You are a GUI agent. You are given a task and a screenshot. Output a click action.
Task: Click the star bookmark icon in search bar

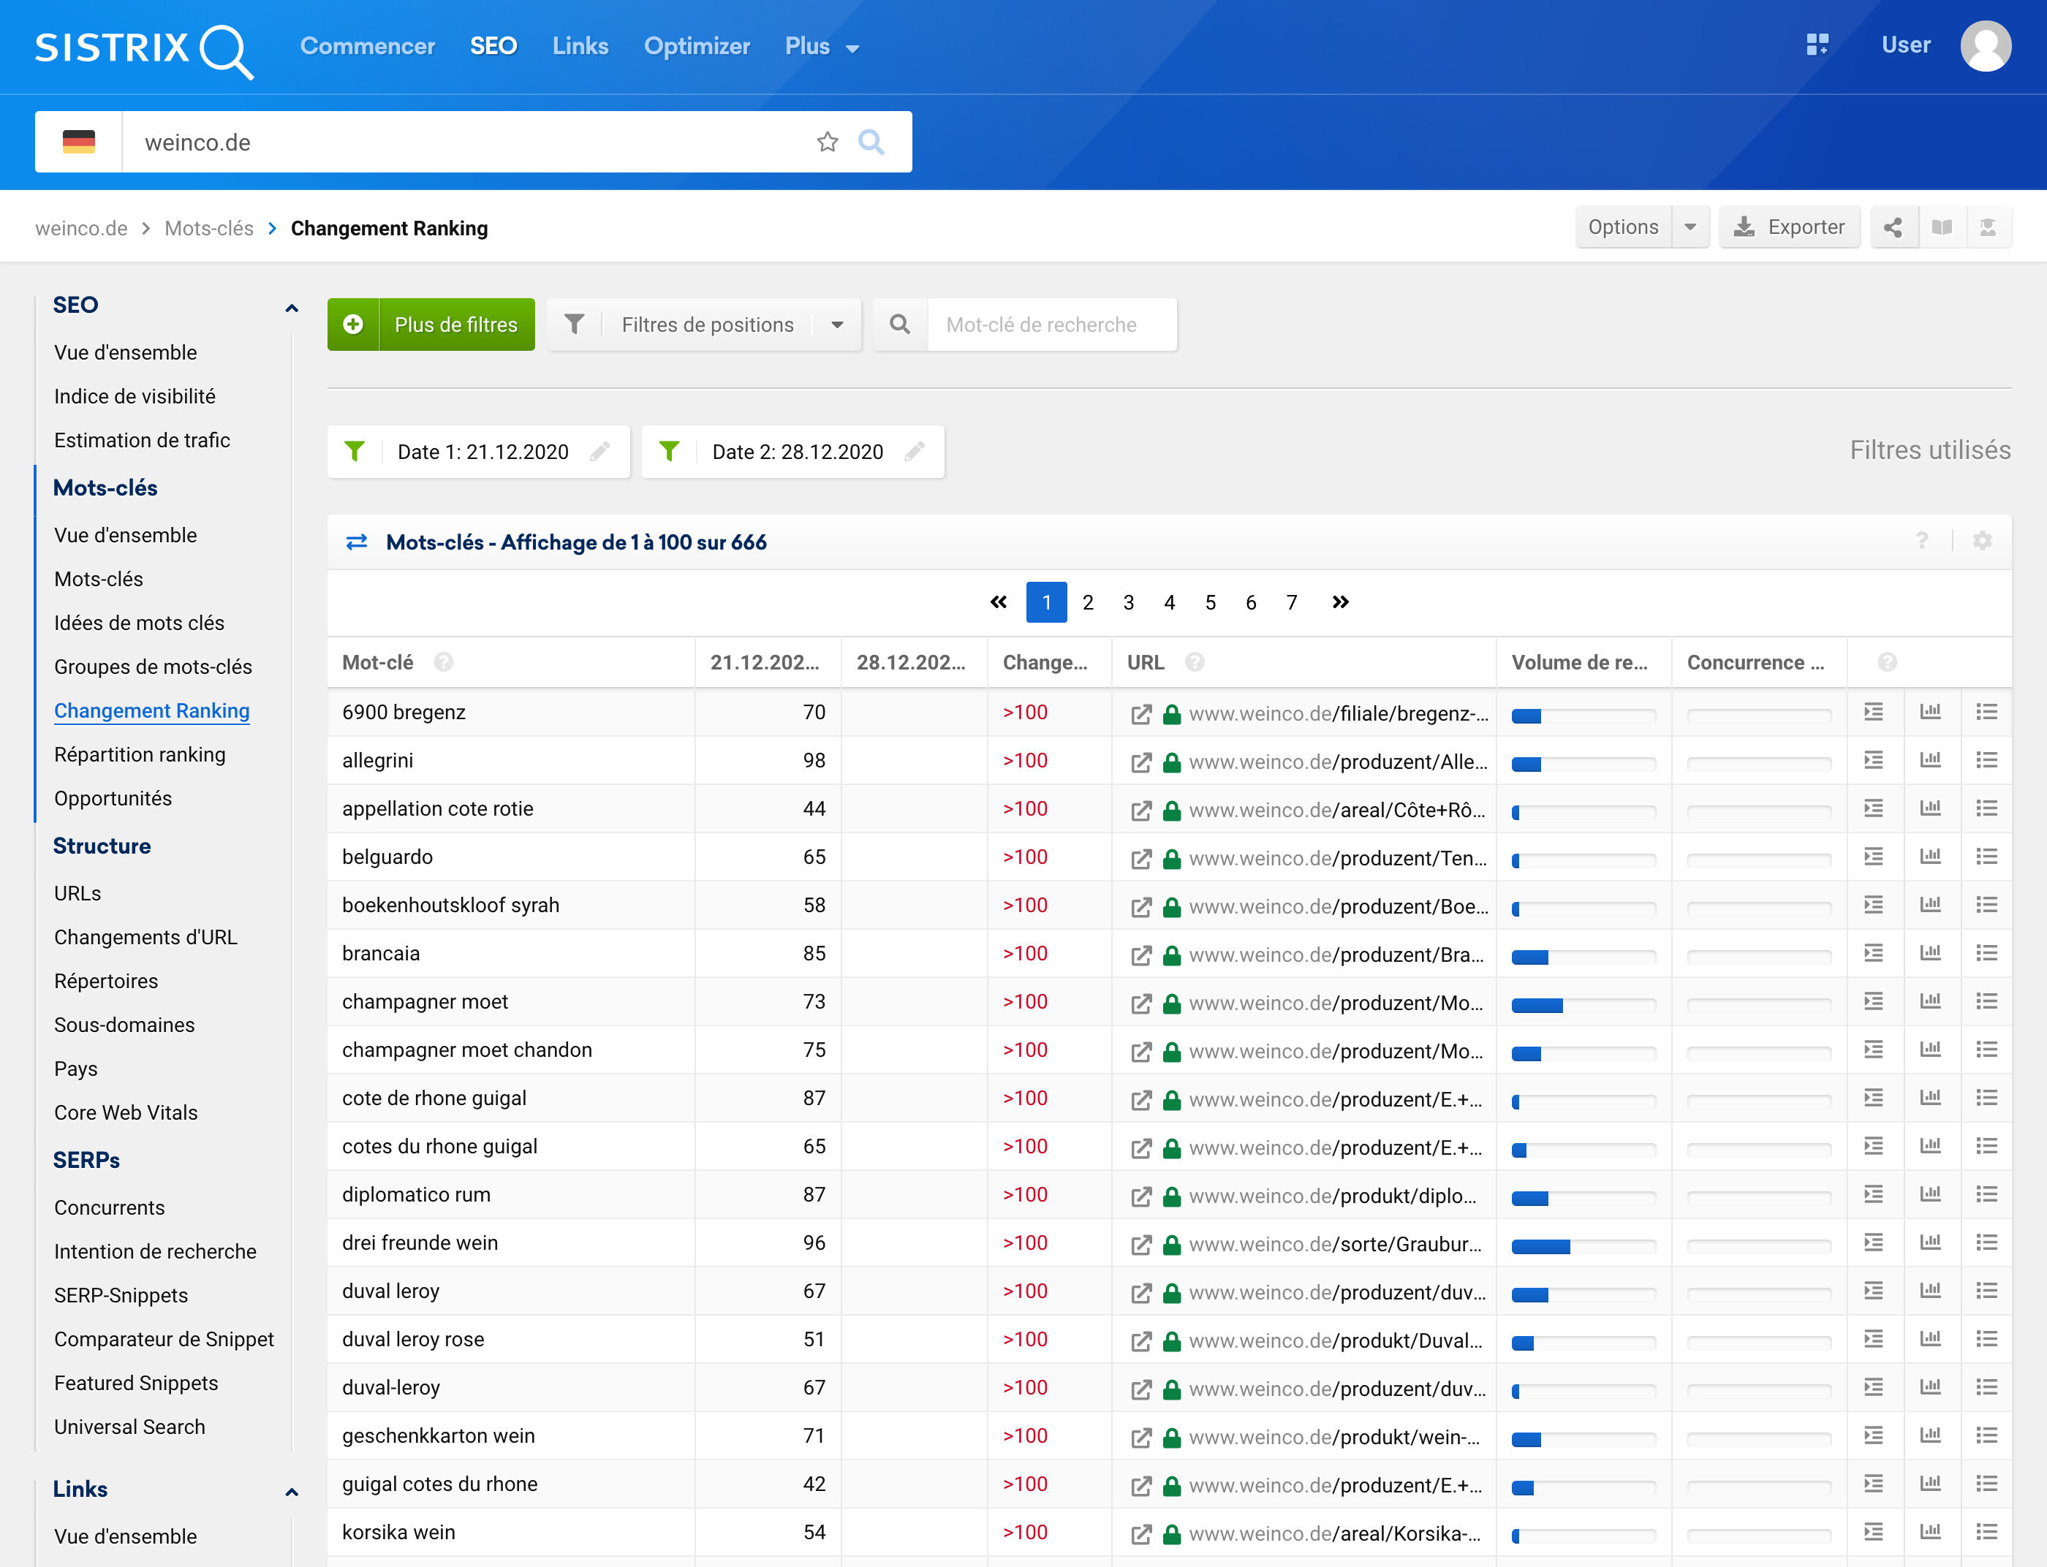[828, 142]
